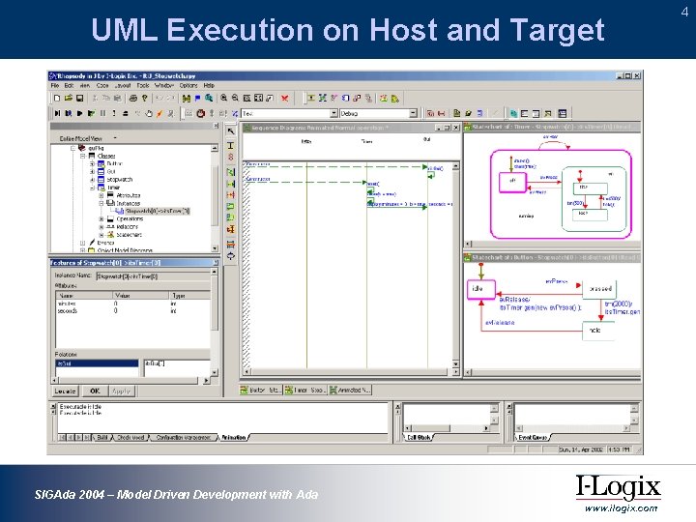Click the Zoom In magnifier icon
This screenshot has height=522, width=696.
(x=224, y=98)
